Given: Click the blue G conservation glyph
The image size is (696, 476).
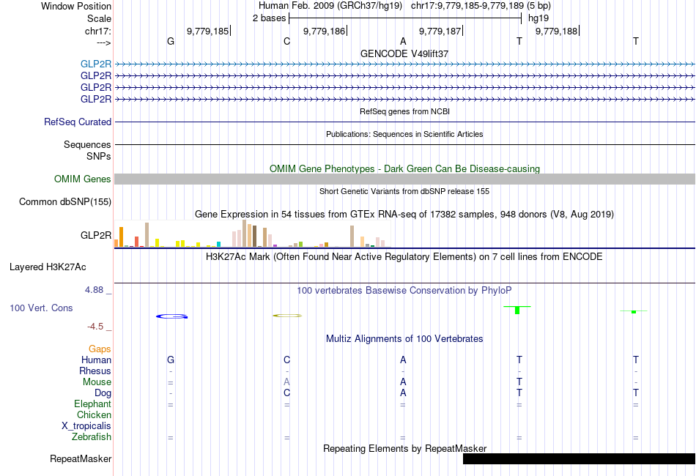Looking at the screenshot, I should (x=171, y=316).
